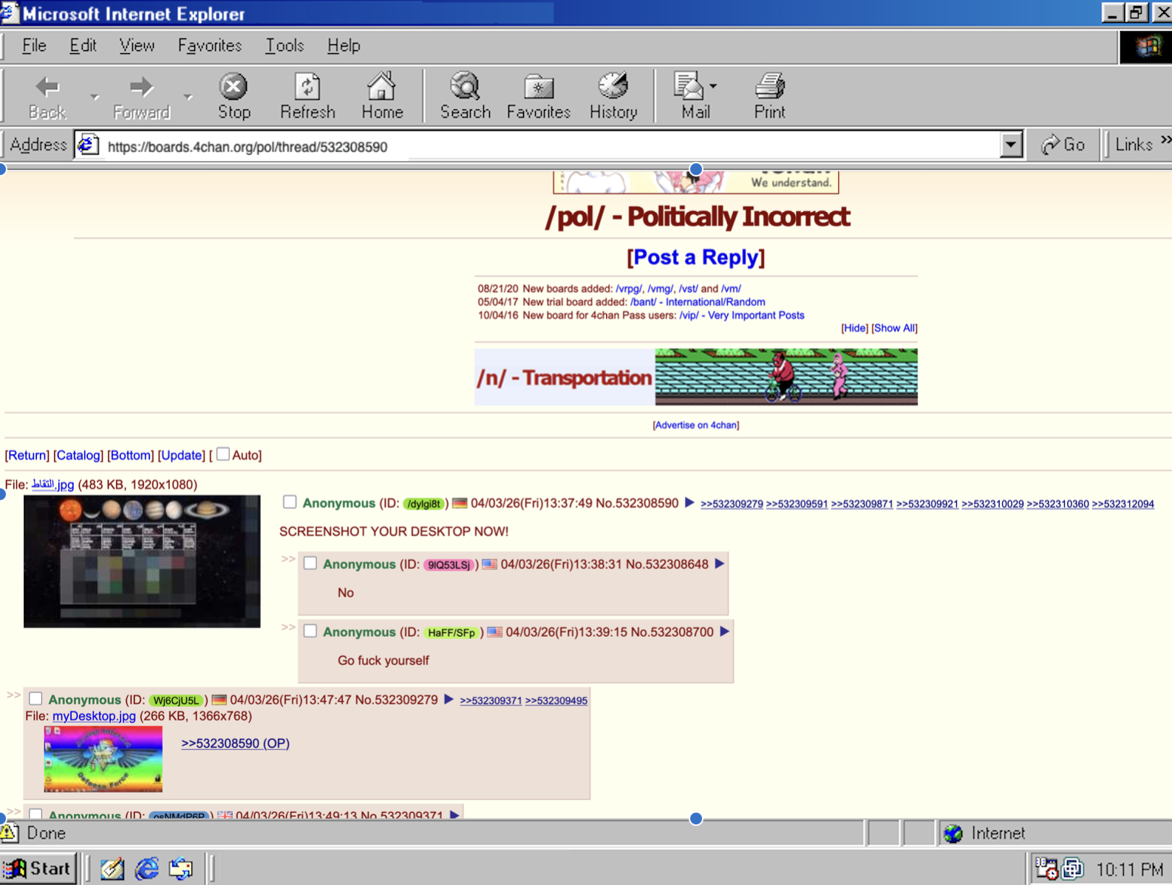Enable the Auto update checkbox
This screenshot has width=1172, height=885.
pyautogui.click(x=222, y=454)
